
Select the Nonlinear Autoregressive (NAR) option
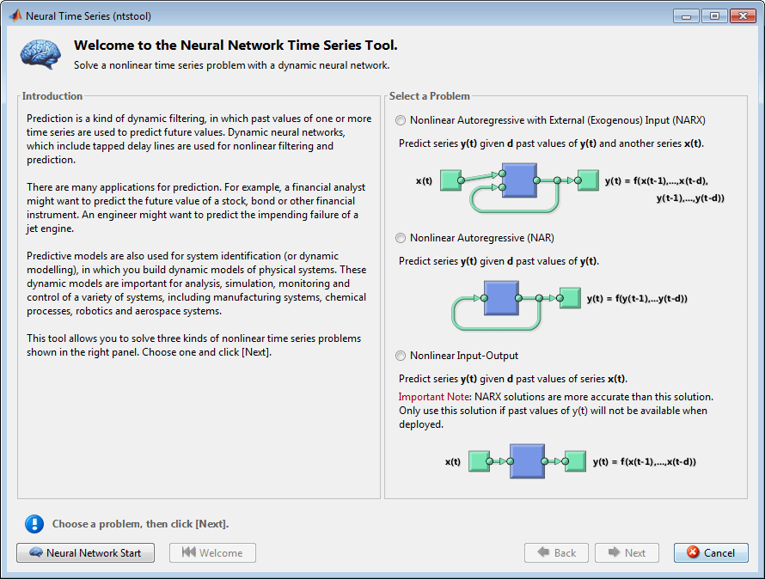tap(401, 238)
